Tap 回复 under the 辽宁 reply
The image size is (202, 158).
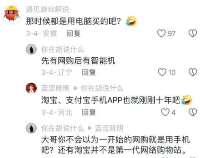point(89,72)
